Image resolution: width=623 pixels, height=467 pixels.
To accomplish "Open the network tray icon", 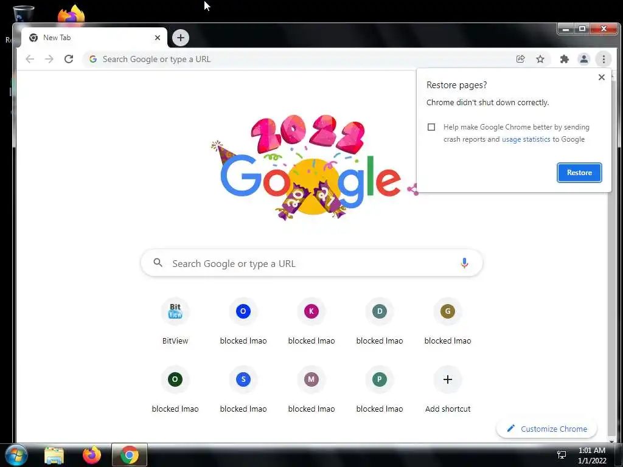I will point(562,455).
